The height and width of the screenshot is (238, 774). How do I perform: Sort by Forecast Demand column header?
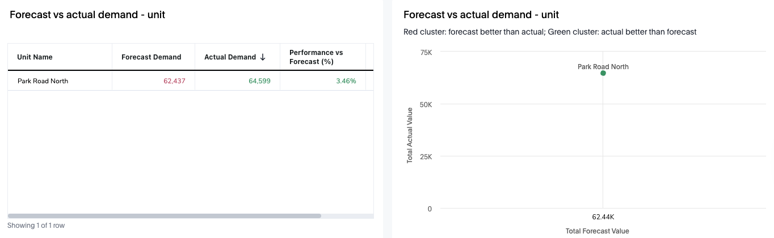[151, 57]
